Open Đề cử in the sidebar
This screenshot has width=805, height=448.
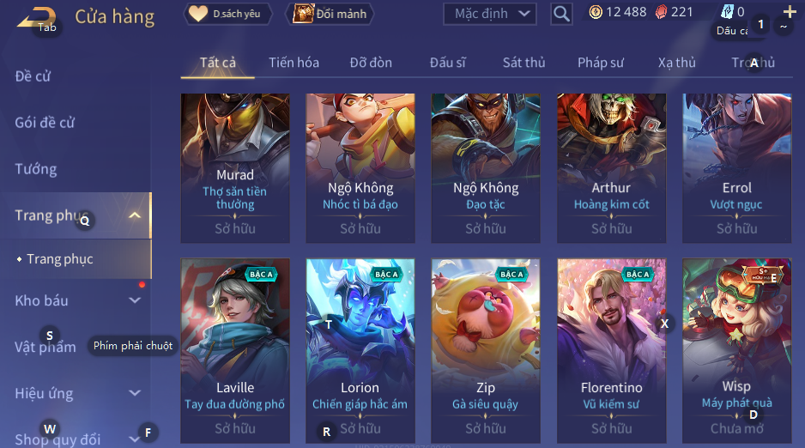[x=33, y=76]
